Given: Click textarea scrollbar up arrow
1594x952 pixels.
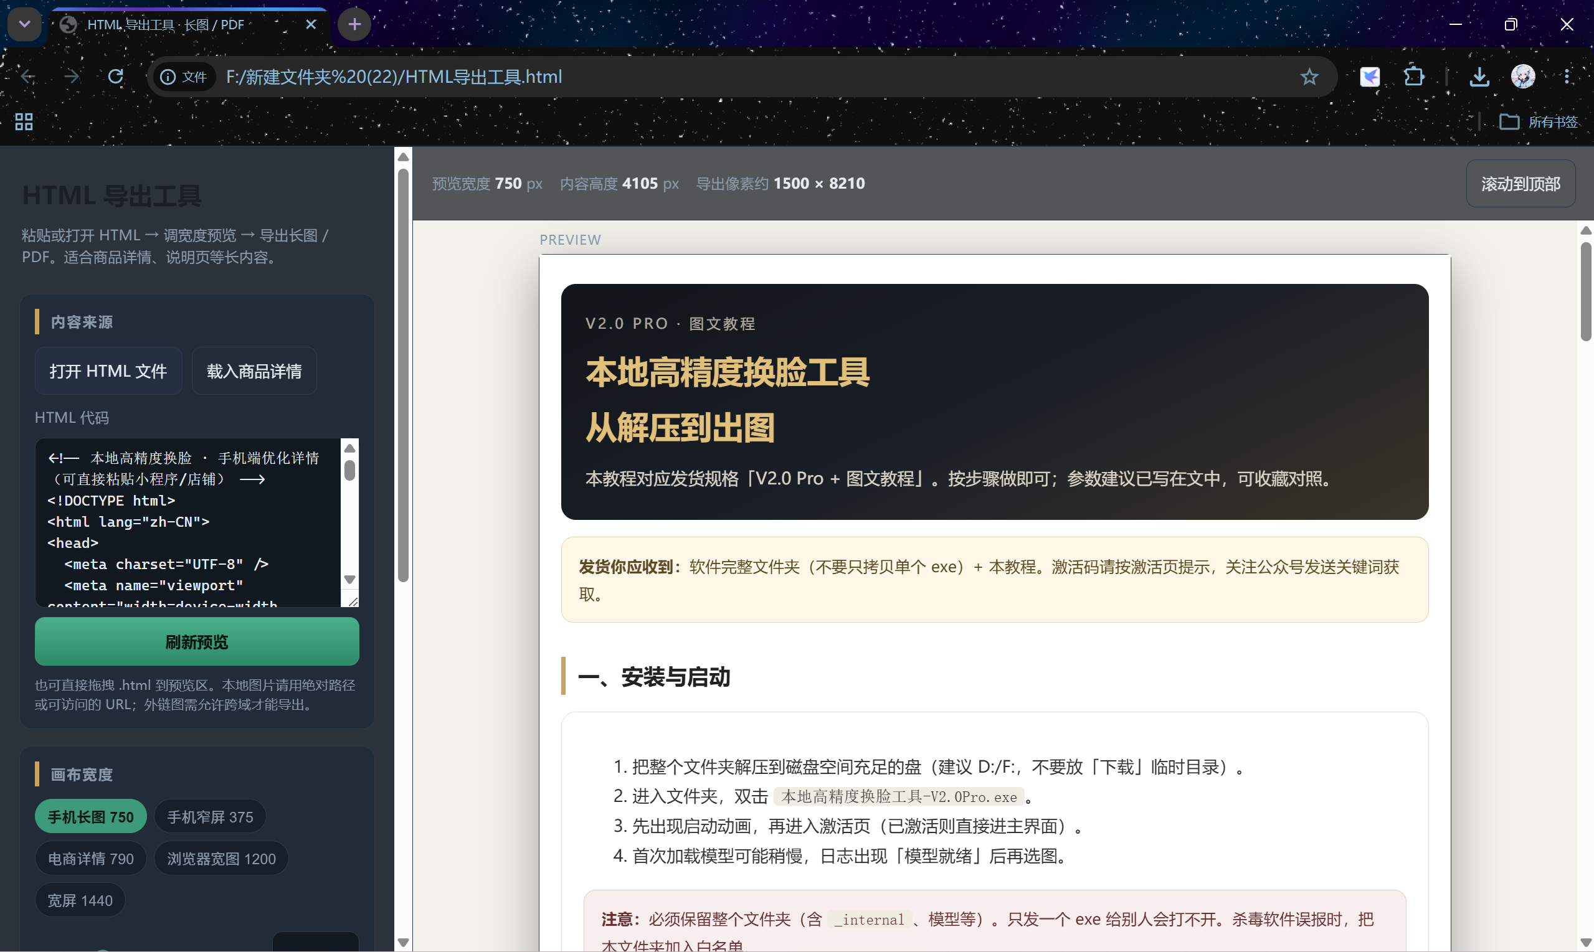Looking at the screenshot, I should [349, 448].
